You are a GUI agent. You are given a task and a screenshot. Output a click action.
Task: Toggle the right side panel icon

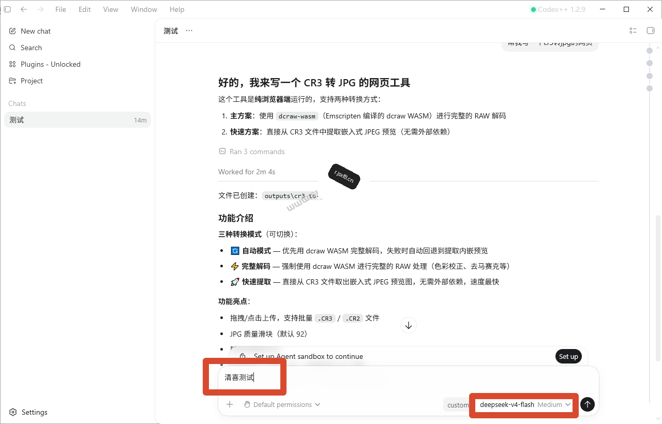click(x=651, y=31)
